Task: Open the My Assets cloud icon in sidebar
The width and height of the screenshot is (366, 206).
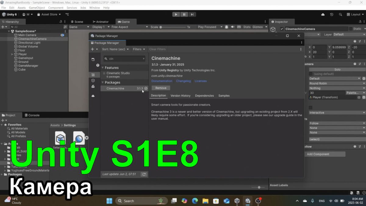Action: click(x=93, y=96)
